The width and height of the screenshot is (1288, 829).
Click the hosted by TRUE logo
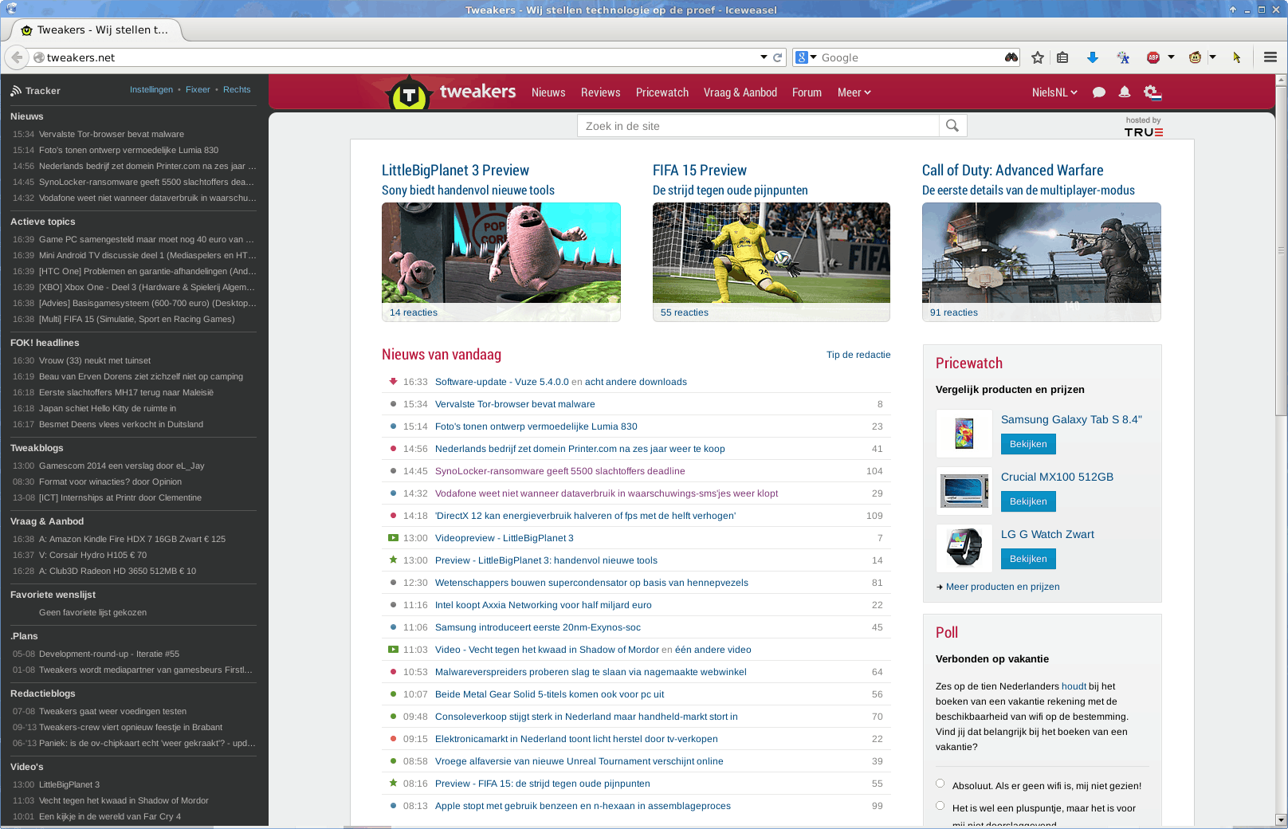[1144, 128]
